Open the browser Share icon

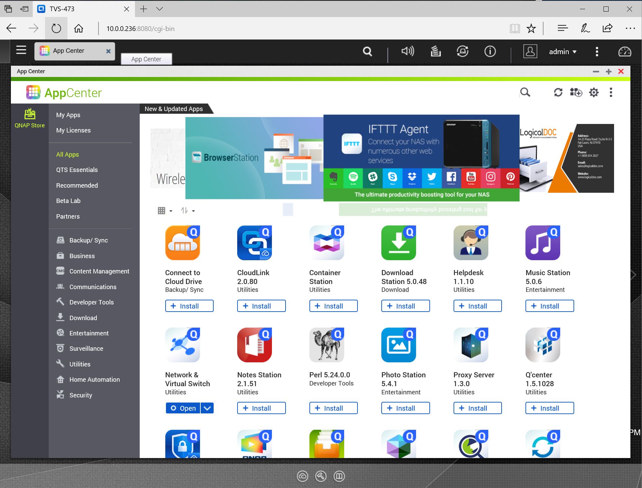coord(607,28)
